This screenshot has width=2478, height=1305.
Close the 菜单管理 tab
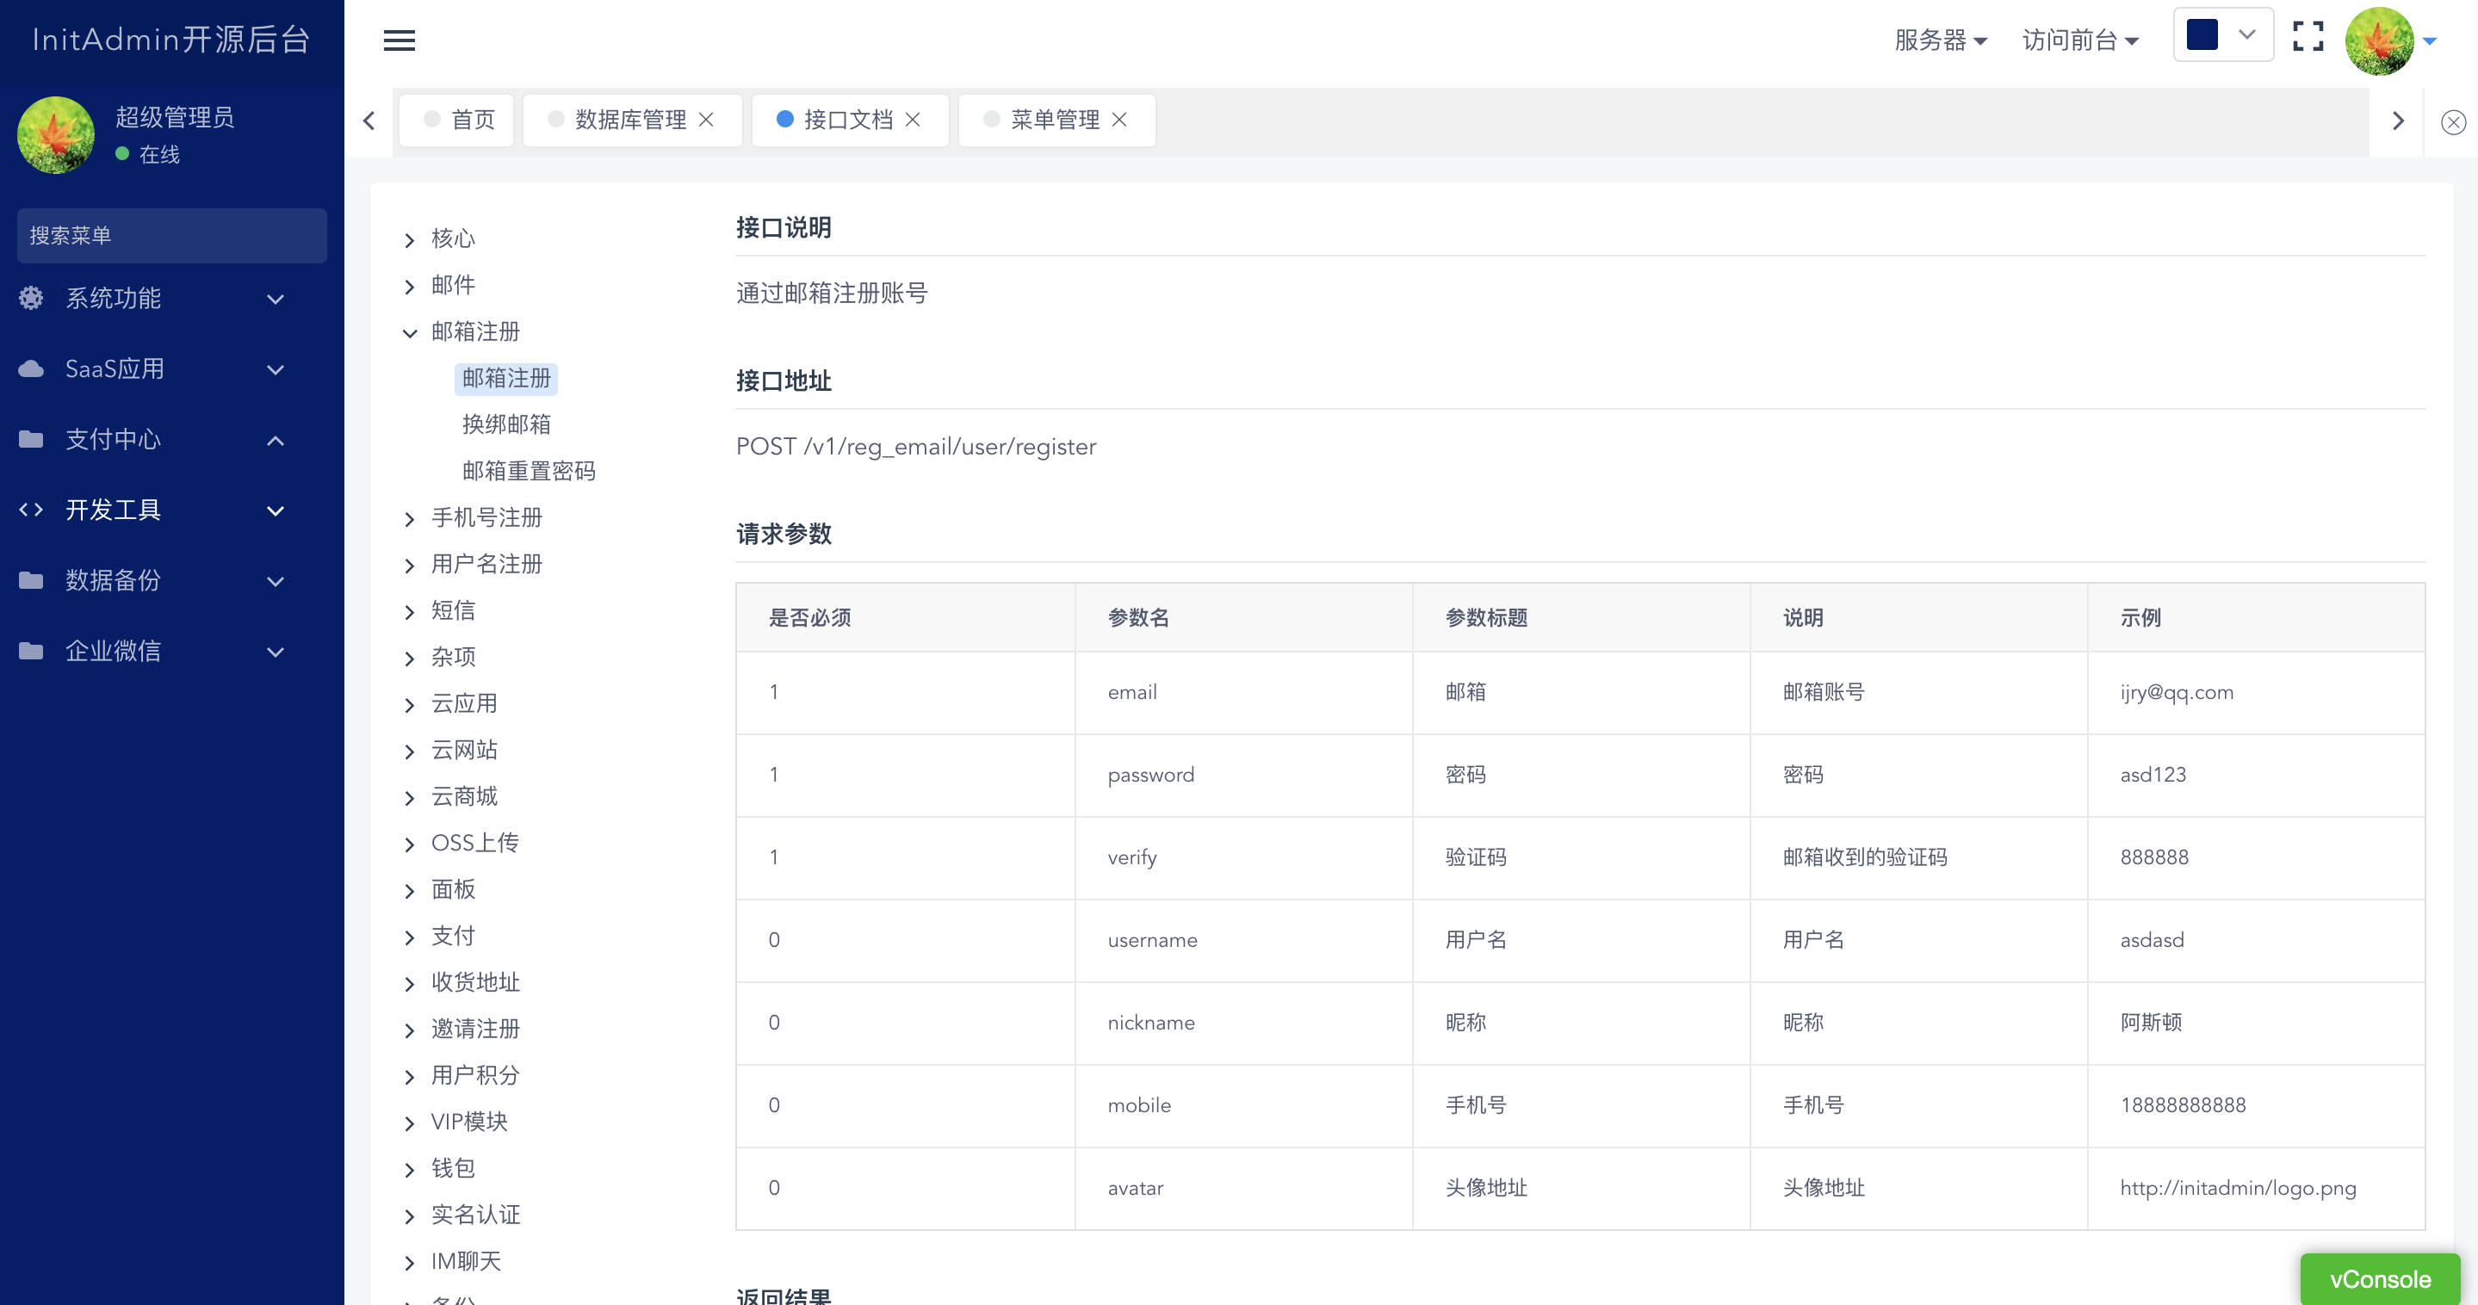[1118, 120]
